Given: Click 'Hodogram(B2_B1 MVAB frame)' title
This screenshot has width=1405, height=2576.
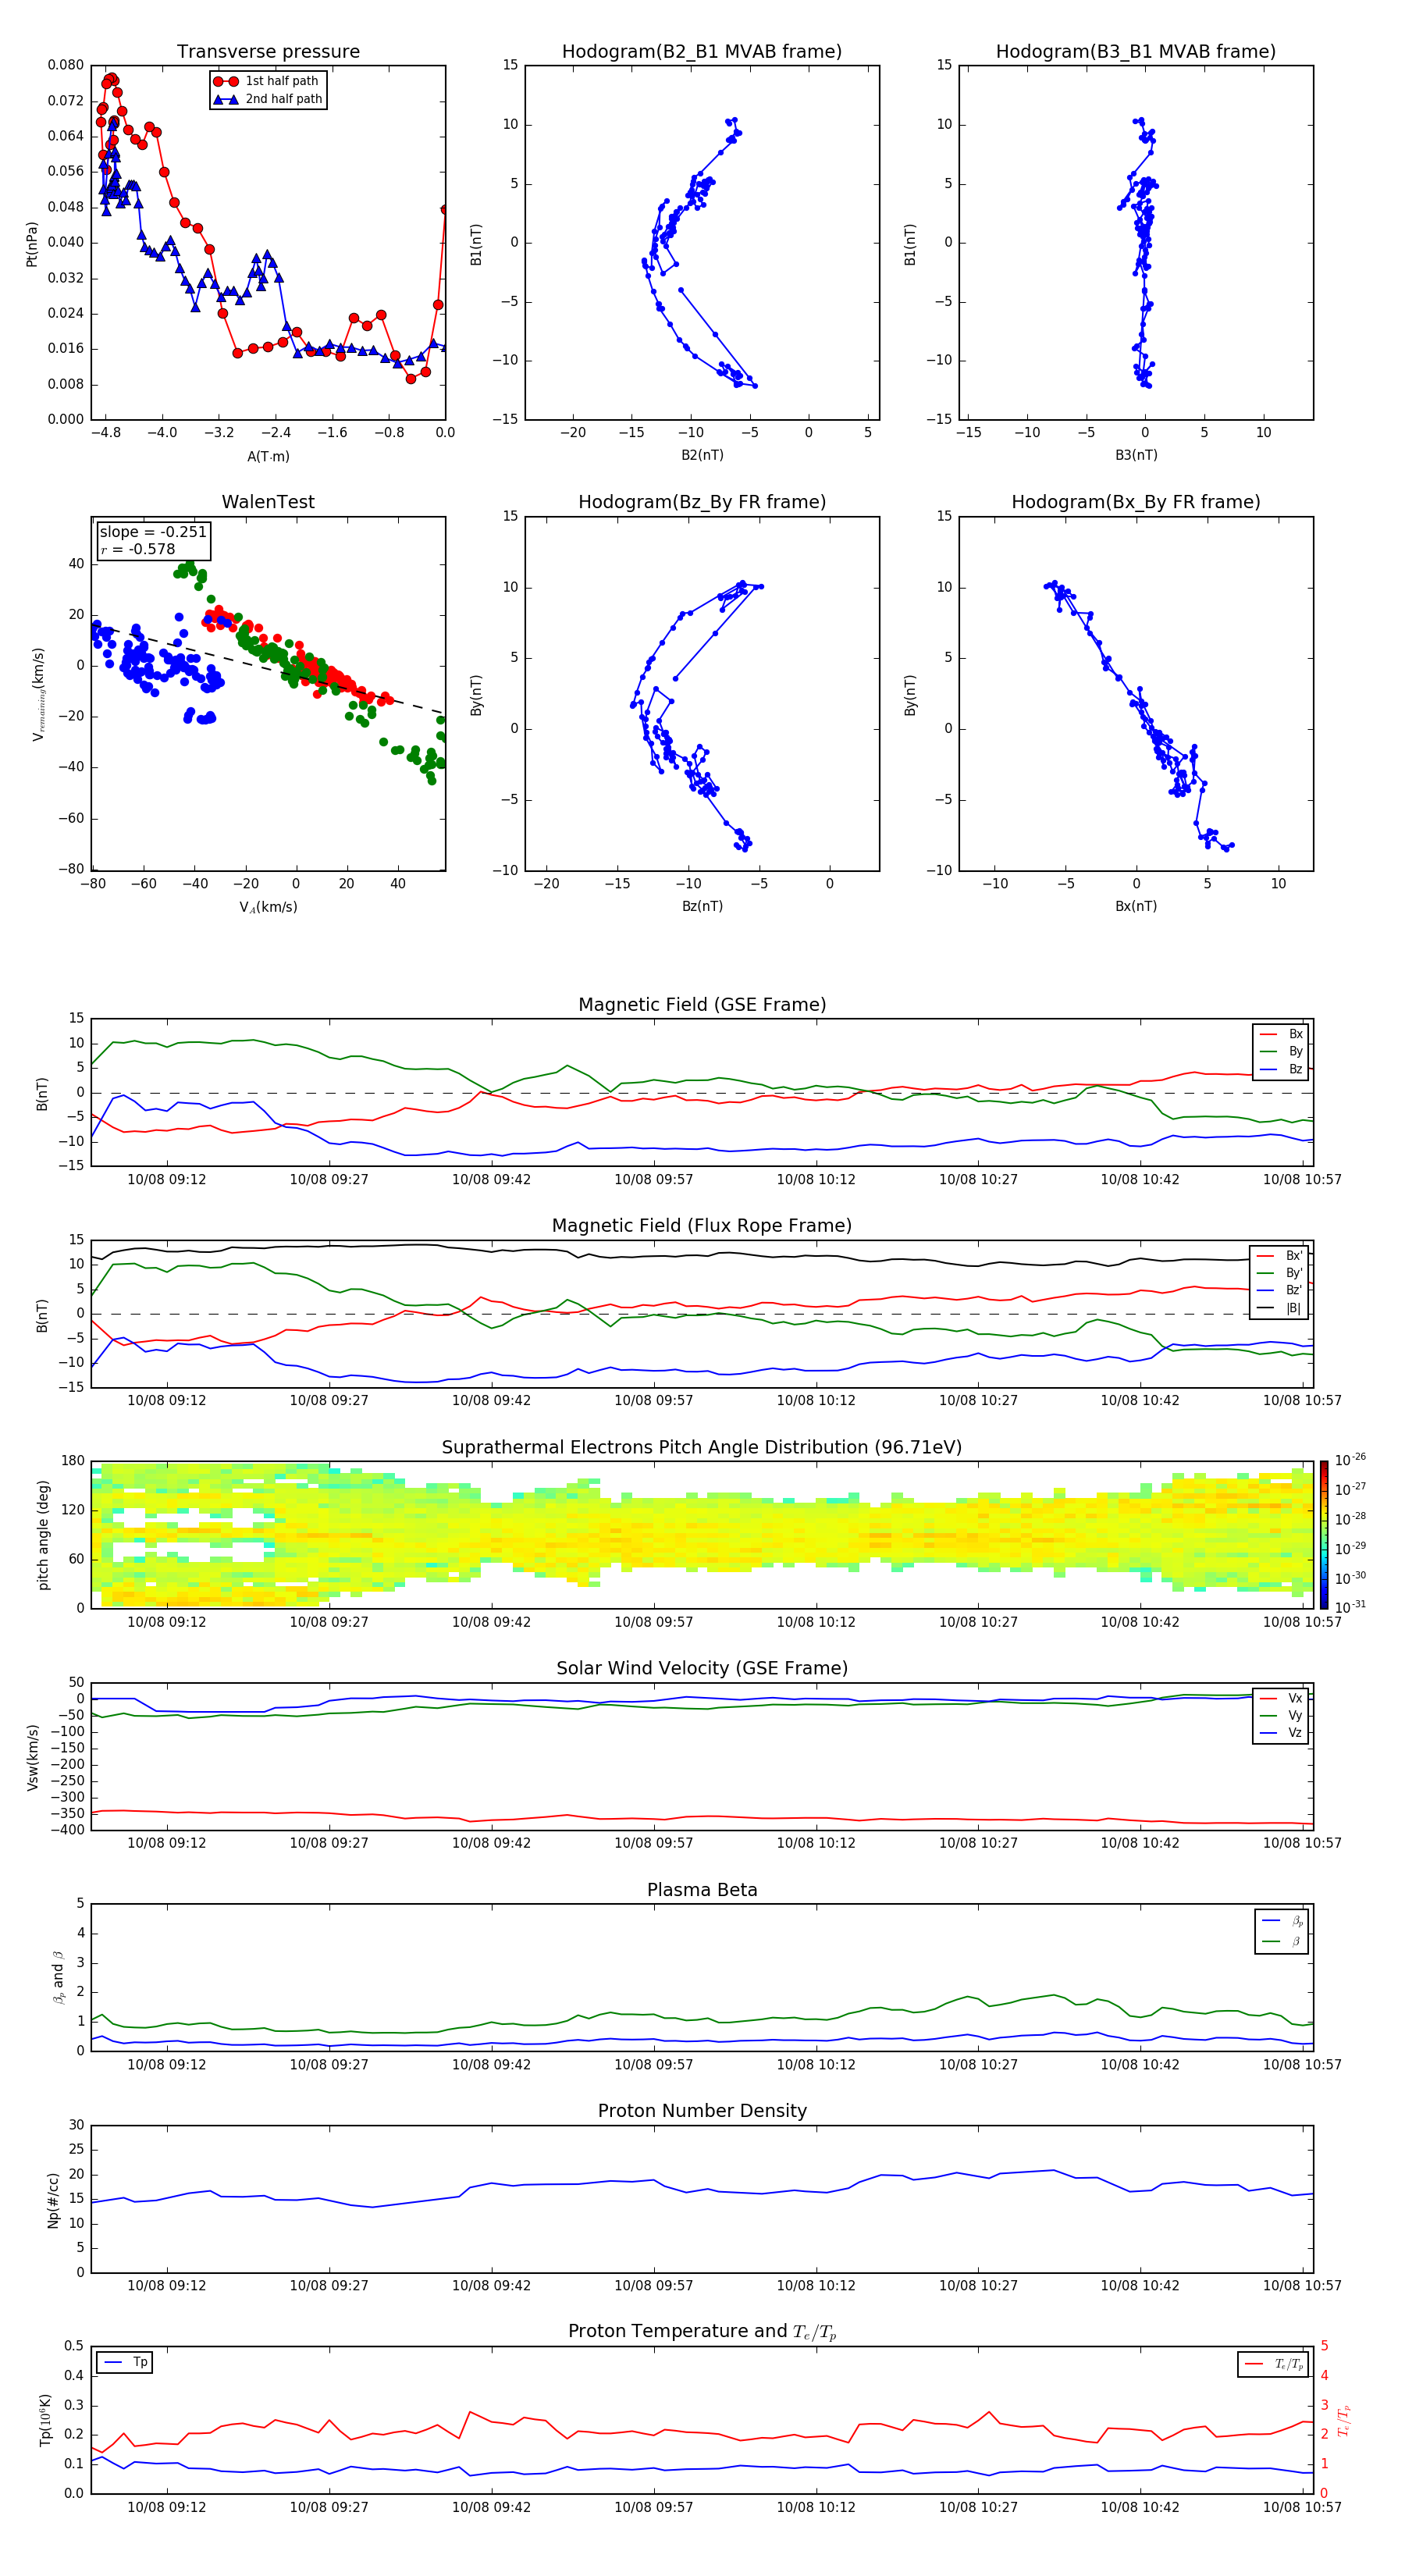Looking at the screenshot, I should (x=702, y=51).
